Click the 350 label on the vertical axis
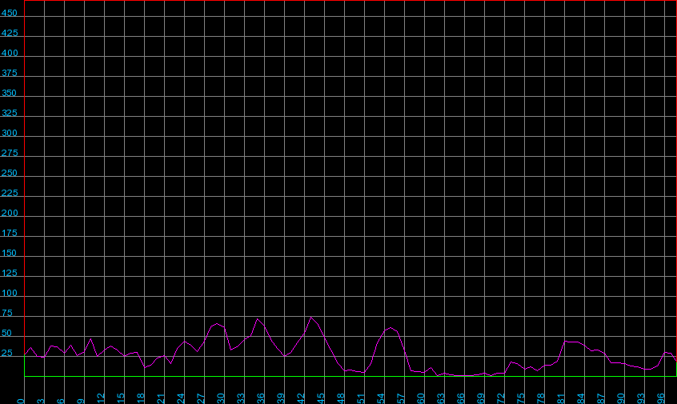 [9, 93]
